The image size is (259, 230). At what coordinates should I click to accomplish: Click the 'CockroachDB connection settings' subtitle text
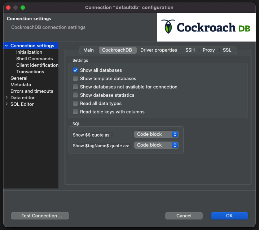coord(48,27)
